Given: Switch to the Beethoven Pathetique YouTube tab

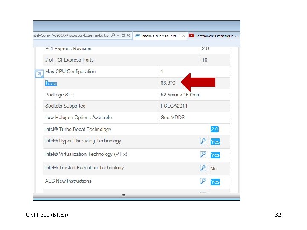Looking at the screenshot, I should click(x=214, y=36).
